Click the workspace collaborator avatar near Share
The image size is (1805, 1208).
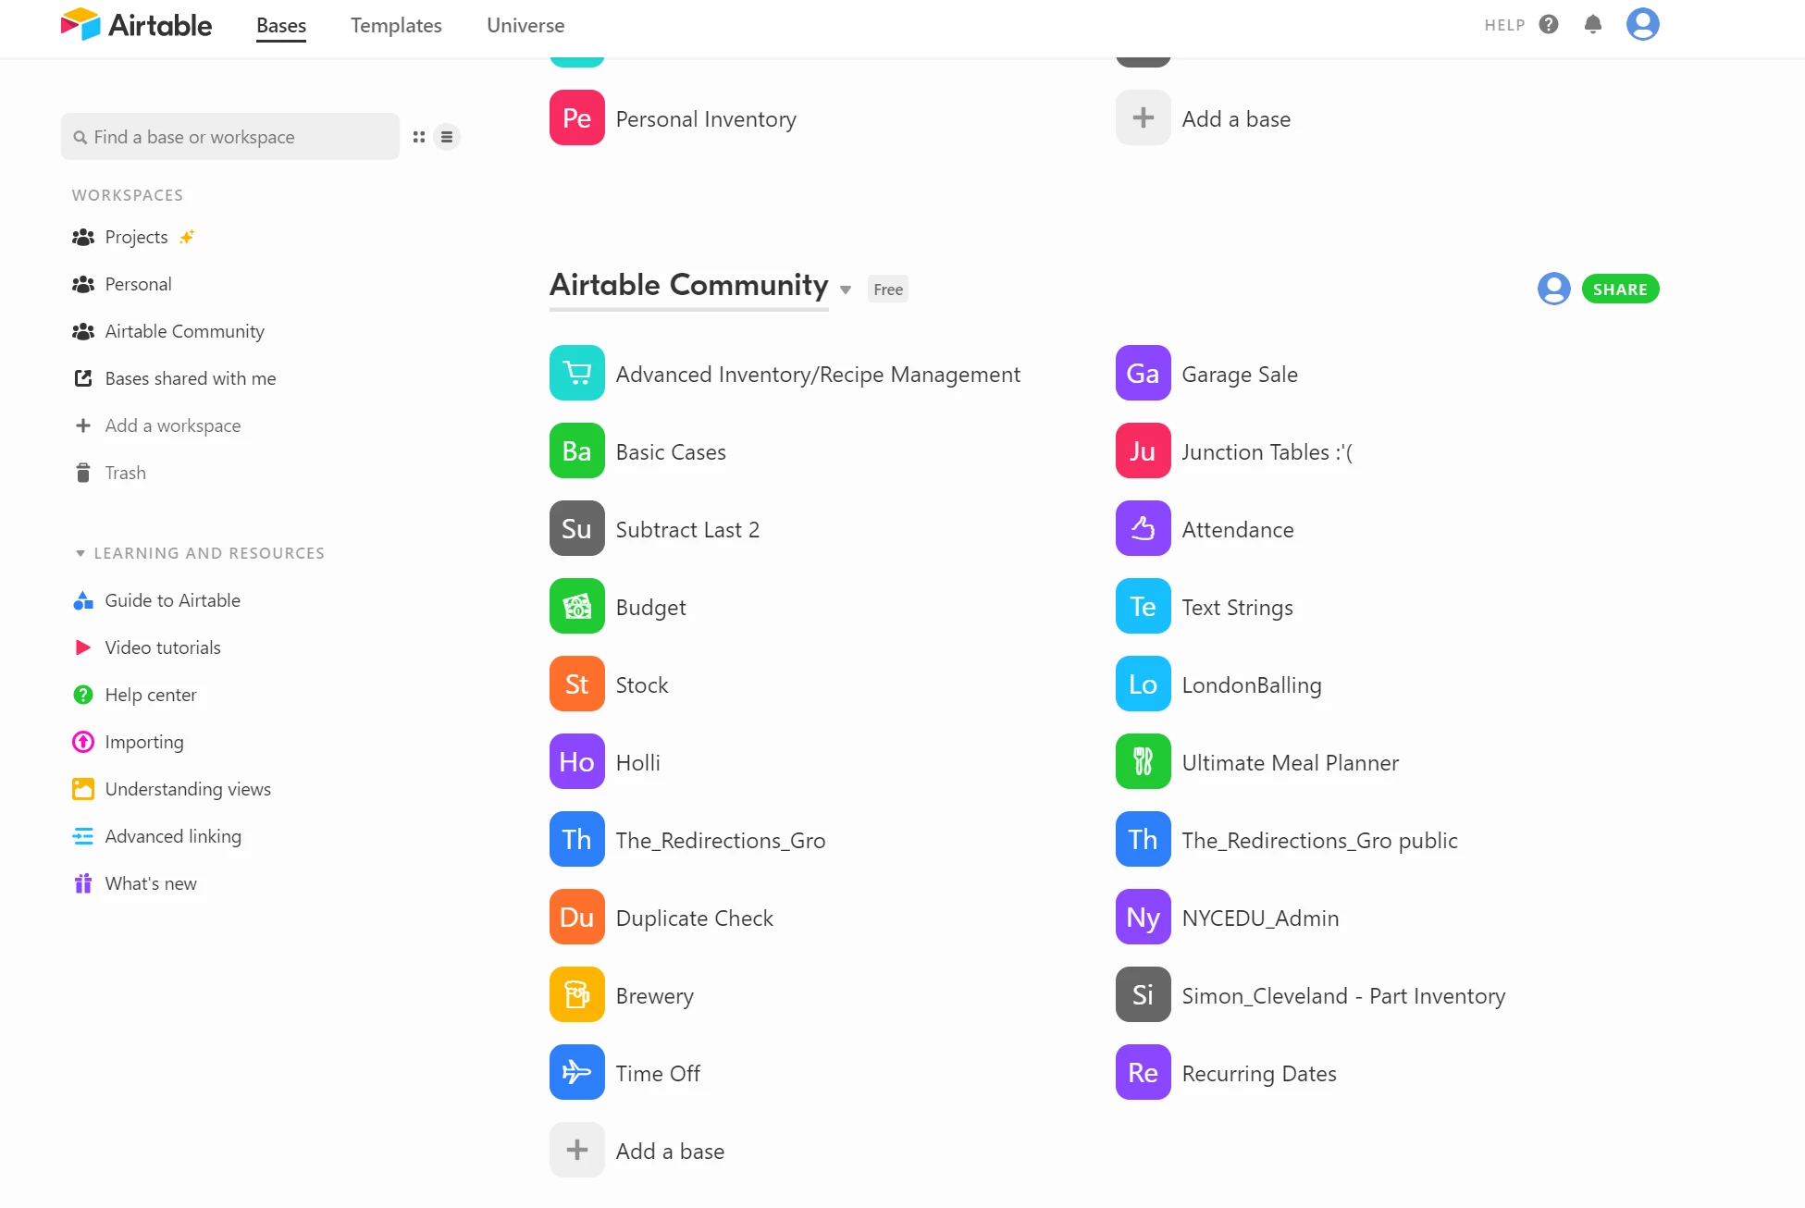(x=1553, y=289)
